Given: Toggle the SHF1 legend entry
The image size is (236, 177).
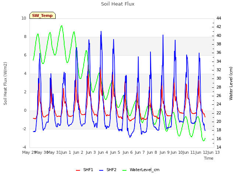Looking at the screenshot, I should [84, 170].
